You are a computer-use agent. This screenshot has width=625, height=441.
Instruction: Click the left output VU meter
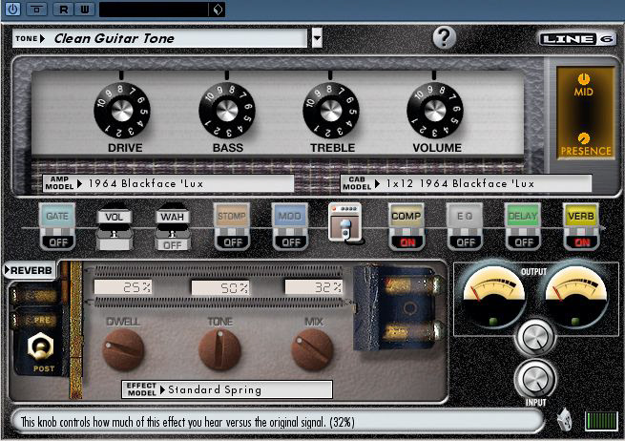493,296
